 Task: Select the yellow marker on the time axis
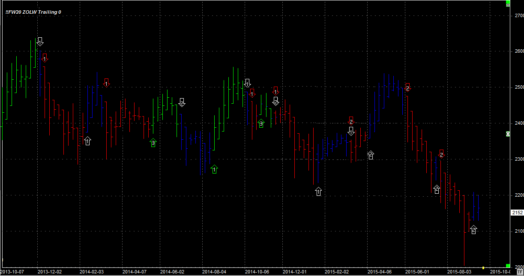(x=483, y=268)
